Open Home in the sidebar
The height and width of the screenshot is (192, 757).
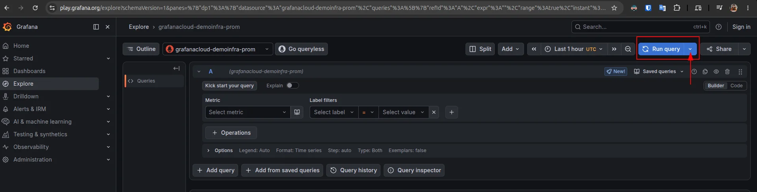21,46
